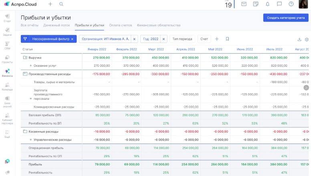
Task: Click the download report icon
Action: click(299, 39)
